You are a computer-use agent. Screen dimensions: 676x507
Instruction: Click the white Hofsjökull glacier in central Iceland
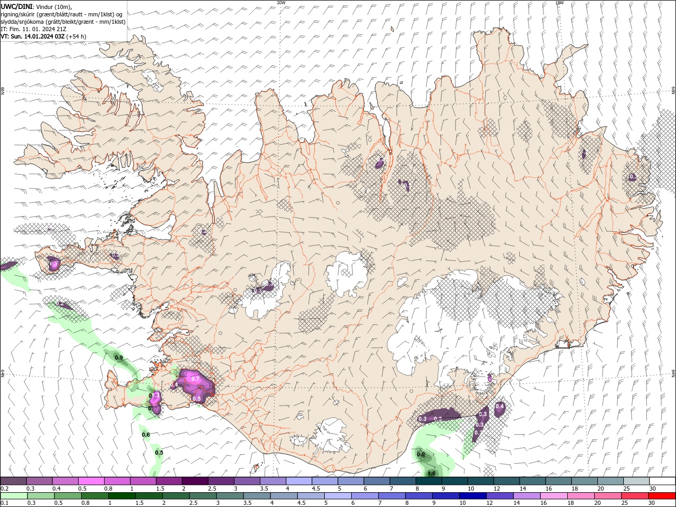click(x=346, y=273)
